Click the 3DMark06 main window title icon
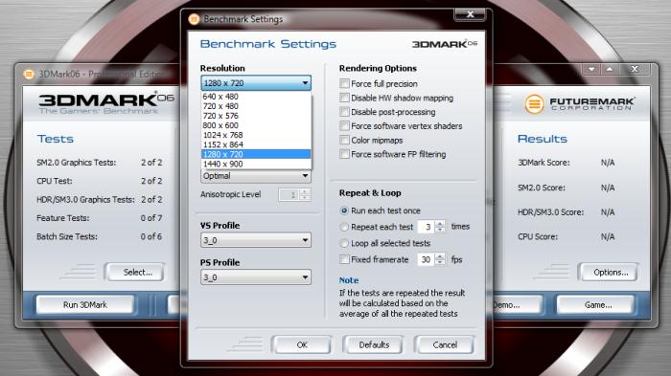 tap(29, 75)
